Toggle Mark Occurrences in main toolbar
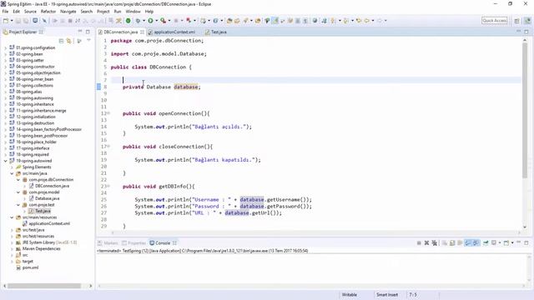Viewport: 534px width, 300px height. click(x=275, y=21)
